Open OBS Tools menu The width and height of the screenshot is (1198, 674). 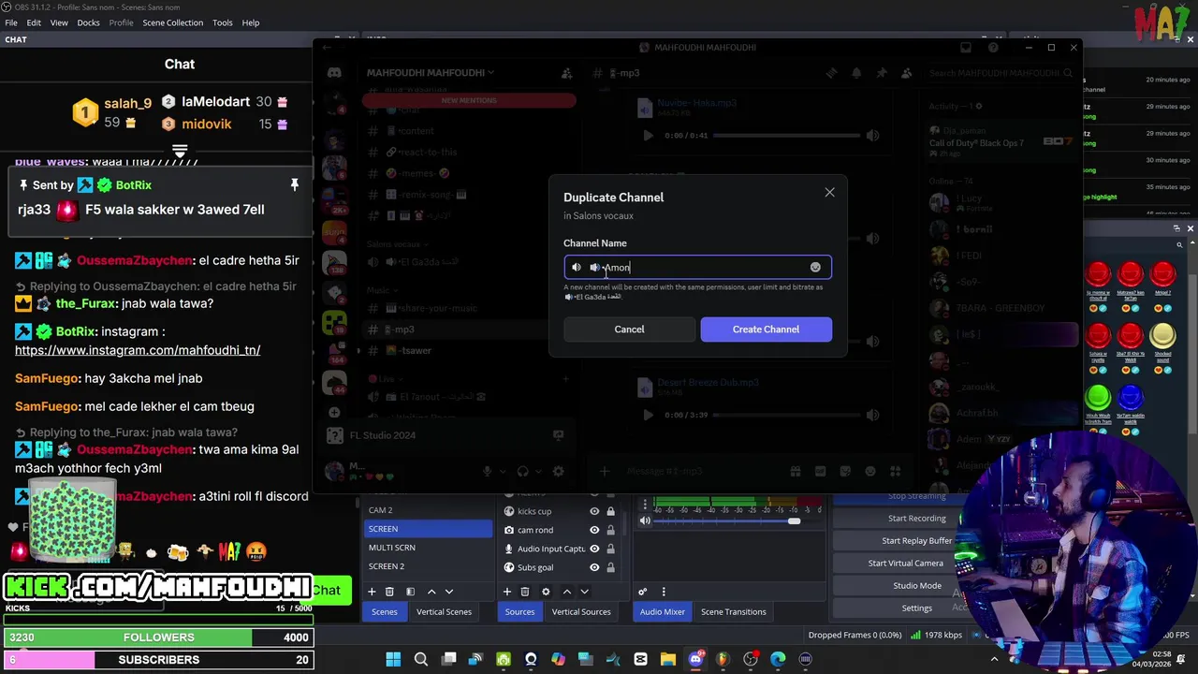(223, 22)
